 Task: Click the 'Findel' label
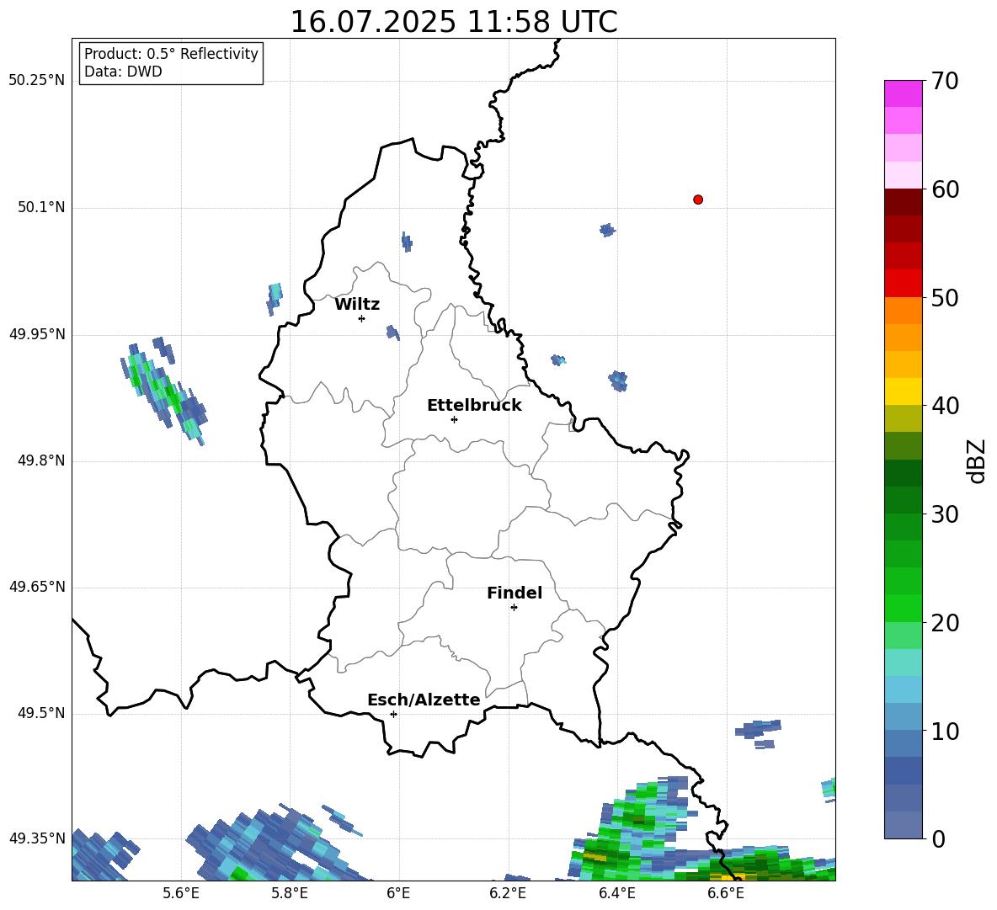tap(514, 593)
